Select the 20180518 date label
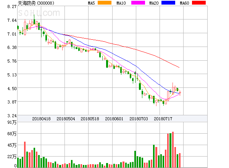 pos(90,119)
